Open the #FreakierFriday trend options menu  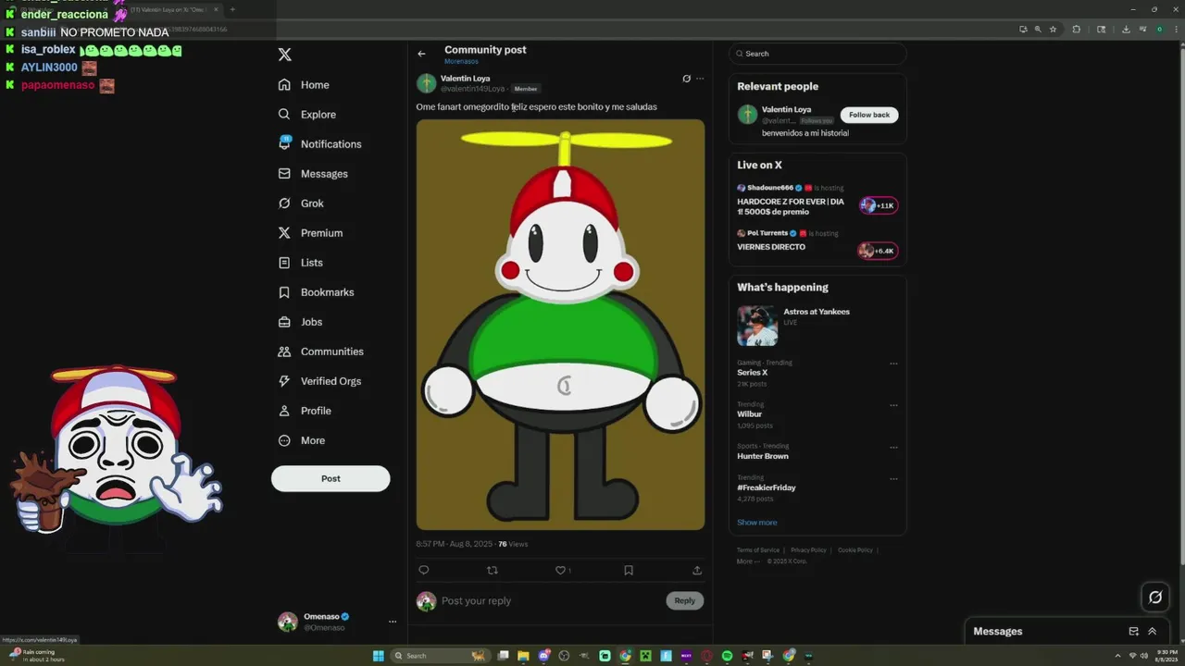[893, 479]
